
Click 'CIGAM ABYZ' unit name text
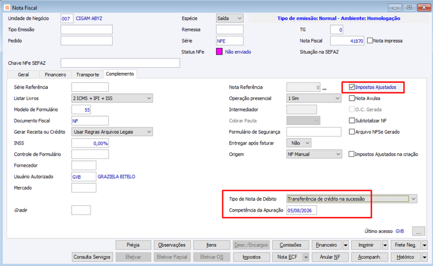click(89, 19)
